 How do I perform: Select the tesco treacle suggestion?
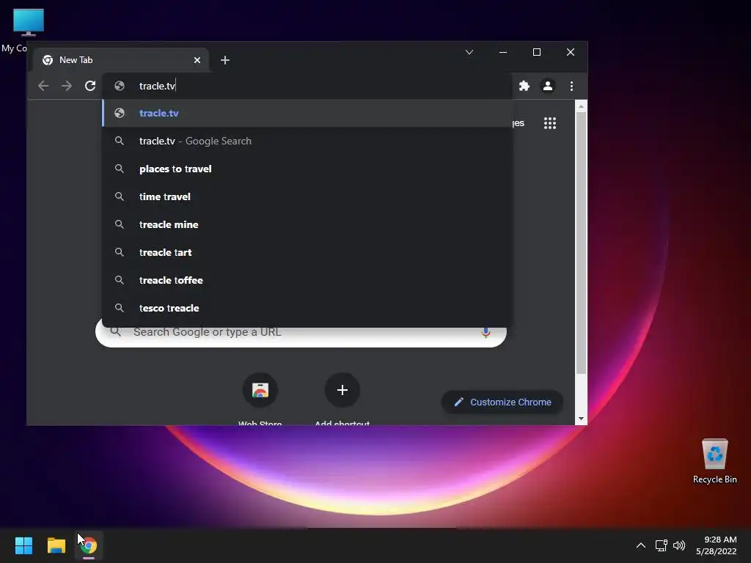click(x=307, y=307)
